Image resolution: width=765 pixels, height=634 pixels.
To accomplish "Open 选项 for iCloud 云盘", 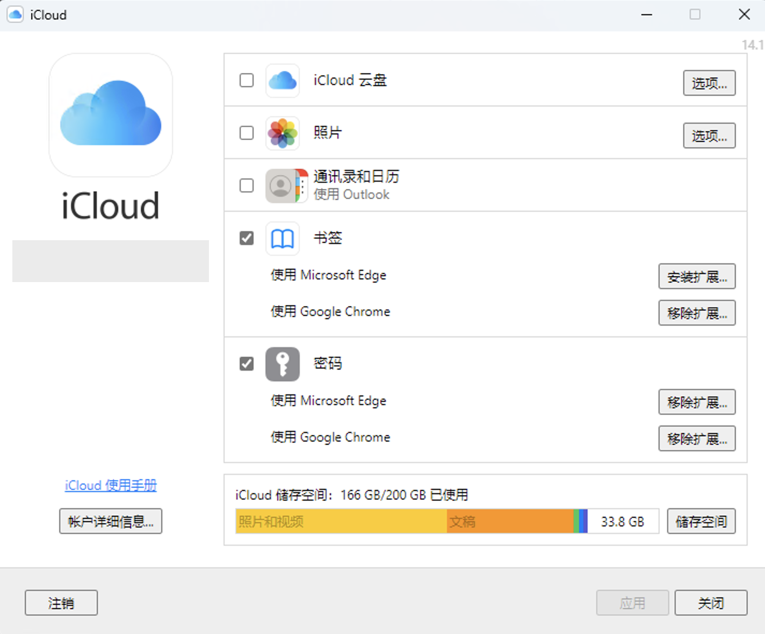I will [x=709, y=83].
